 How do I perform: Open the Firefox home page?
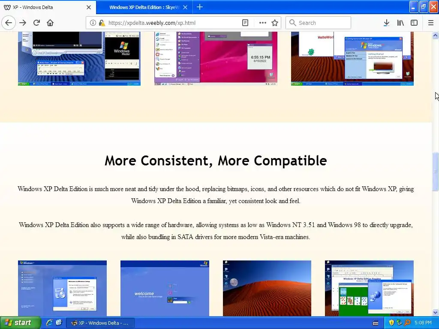[50, 23]
